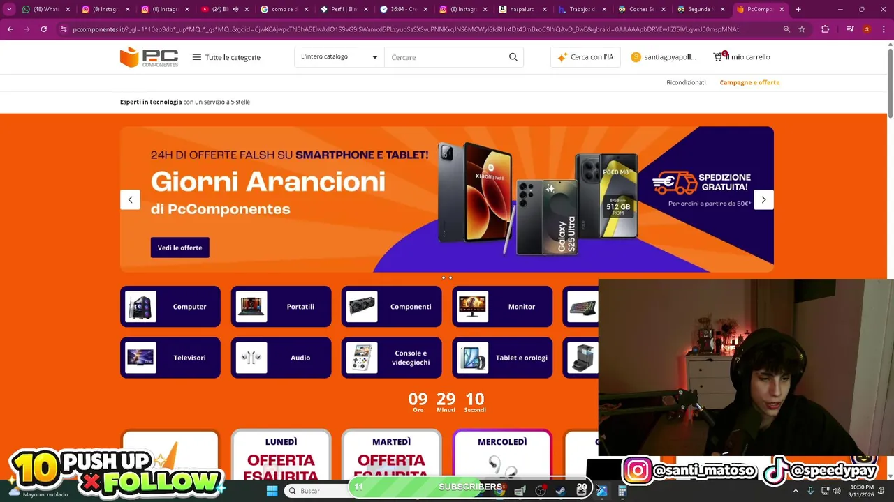Open Console e videogiochi category tile
The height and width of the screenshot is (502, 894).
coord(391,358)
